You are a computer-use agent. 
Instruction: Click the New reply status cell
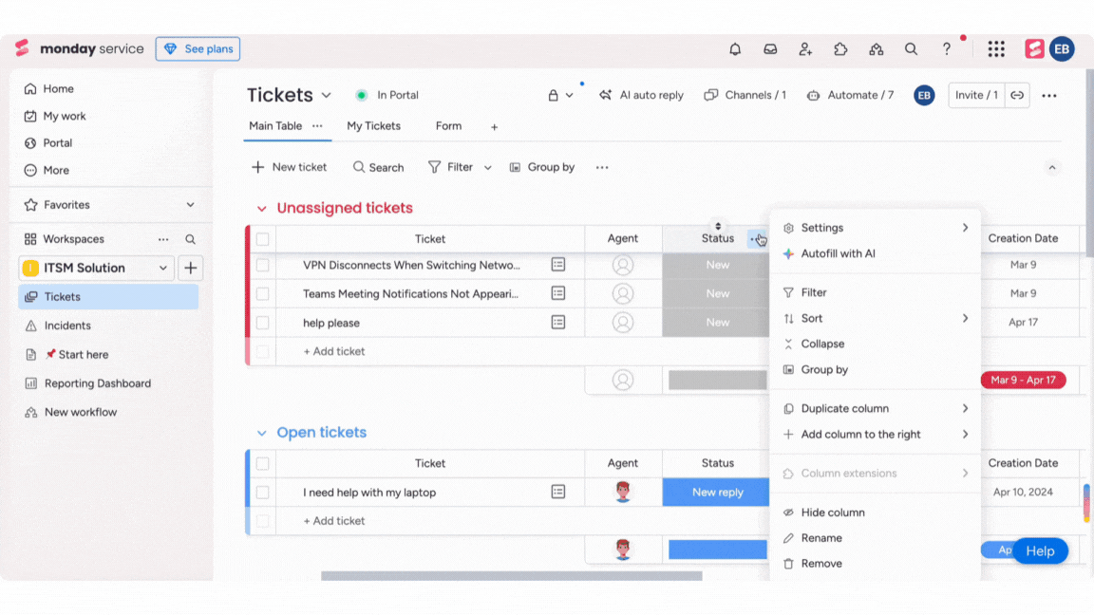[x=717, y=493]
